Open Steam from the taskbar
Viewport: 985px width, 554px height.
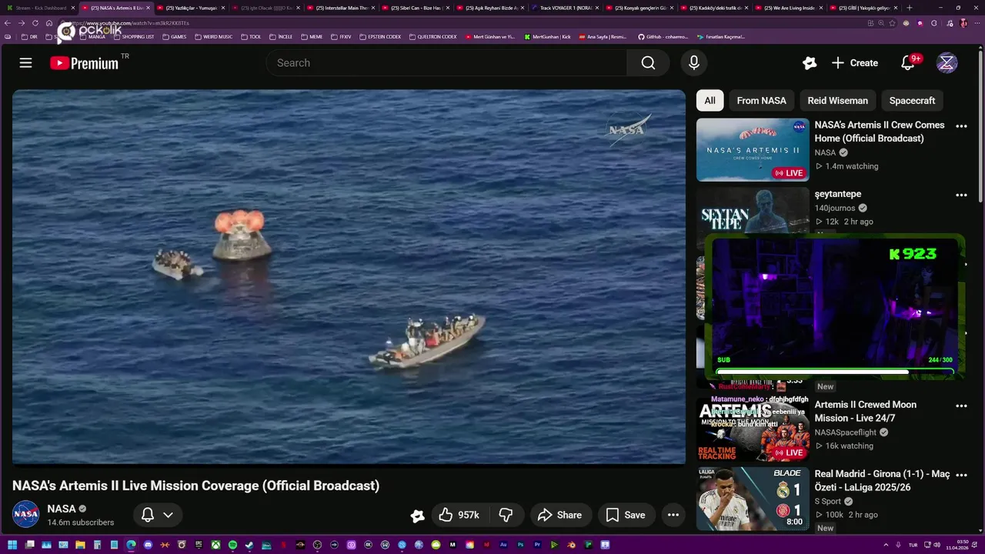249,545
